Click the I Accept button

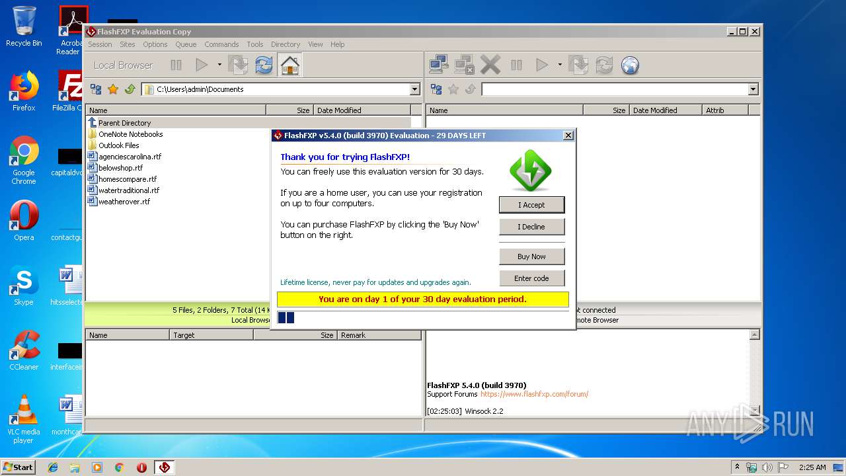[x=531, y=205]
